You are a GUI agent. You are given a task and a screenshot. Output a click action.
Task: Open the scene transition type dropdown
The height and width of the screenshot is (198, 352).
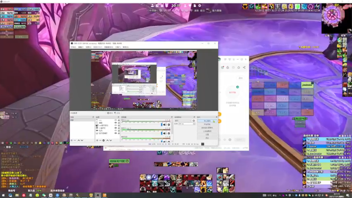pyautogui.click(x=183, y=121)
